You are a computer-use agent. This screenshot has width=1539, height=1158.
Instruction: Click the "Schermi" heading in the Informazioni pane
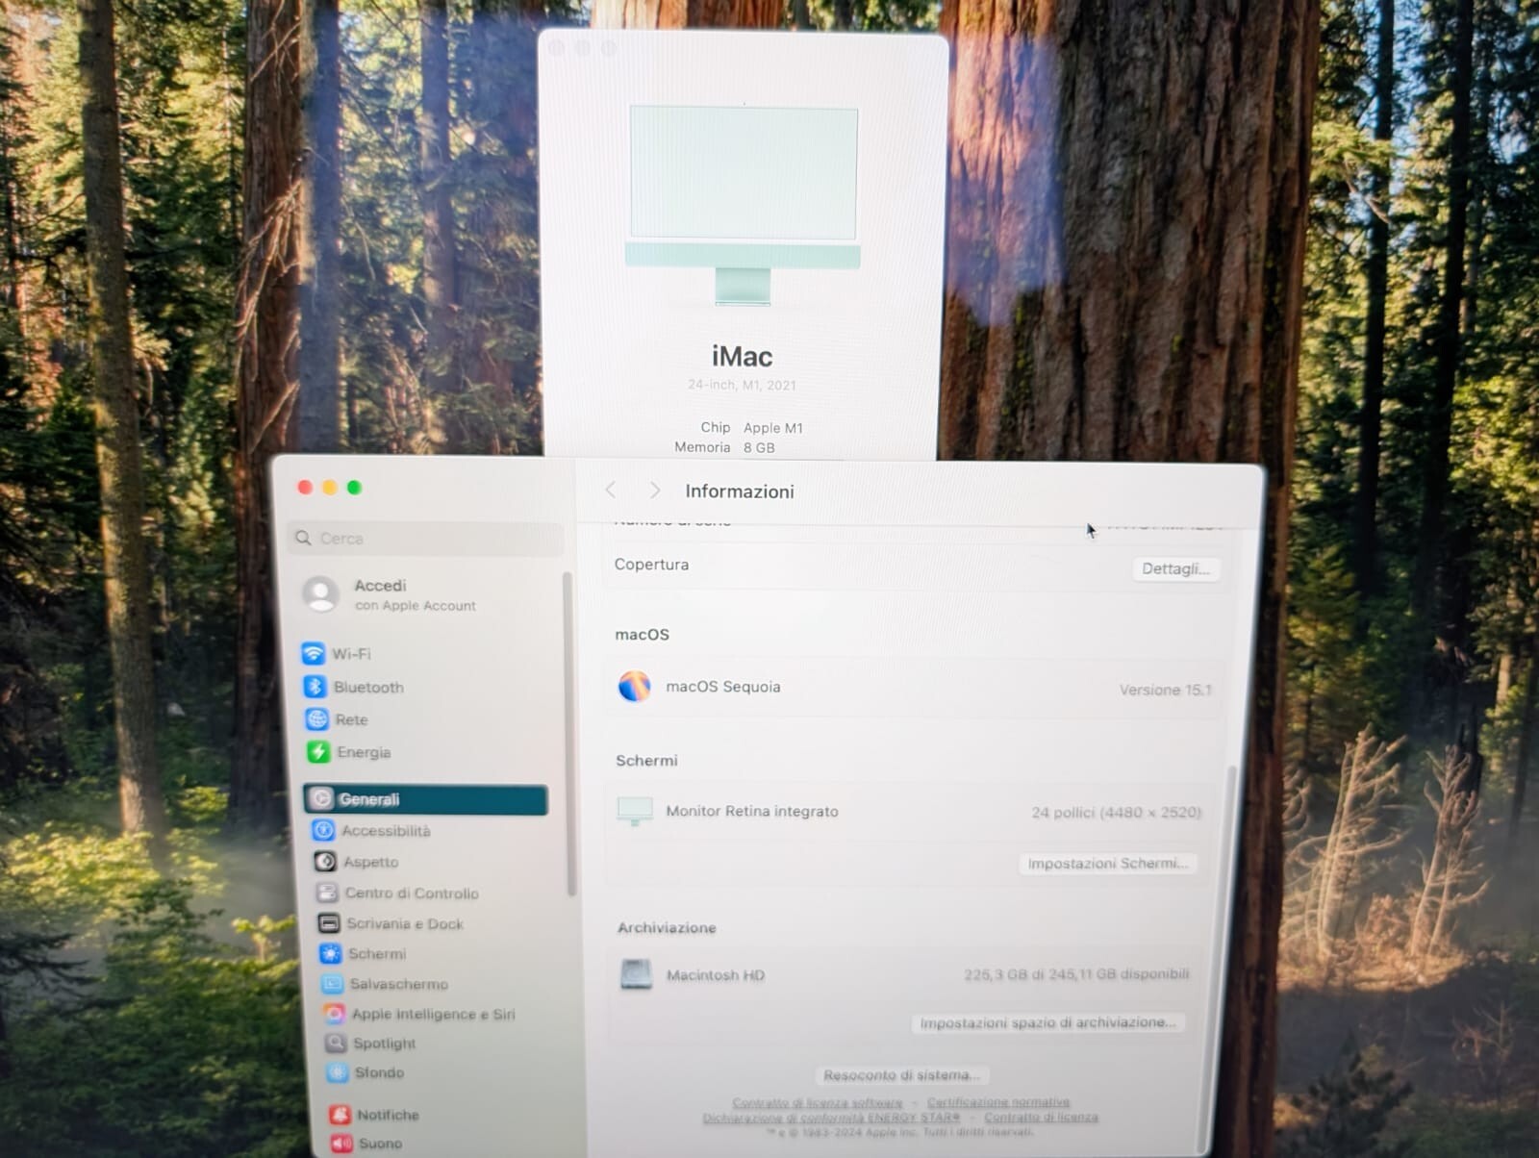pyautogui.click(x=646, y=761)
